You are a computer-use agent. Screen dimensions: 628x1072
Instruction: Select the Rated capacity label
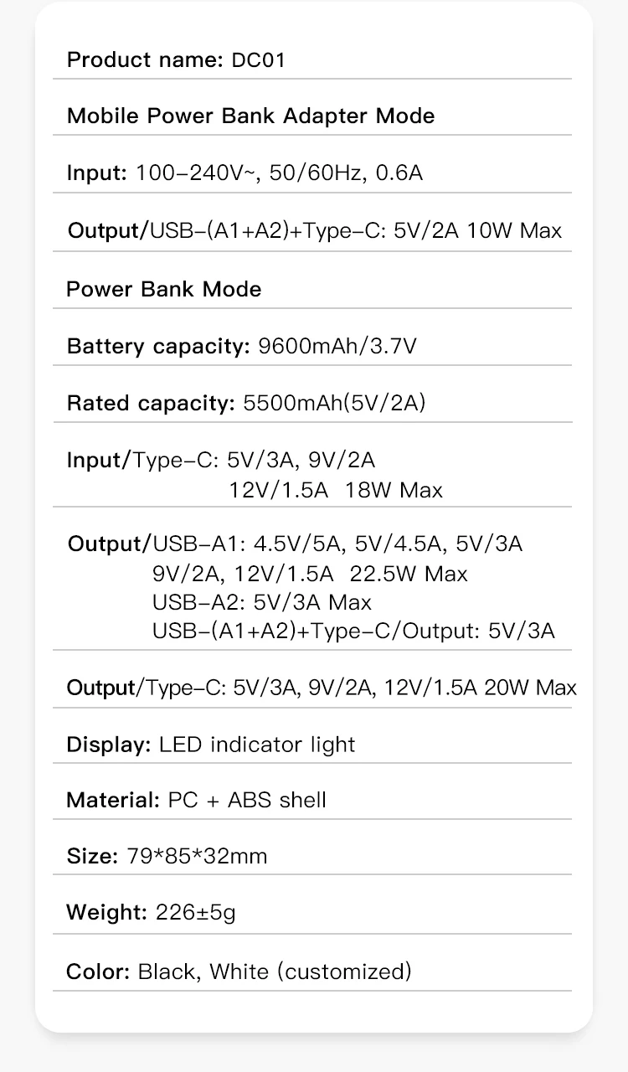(x=150, y=403)
